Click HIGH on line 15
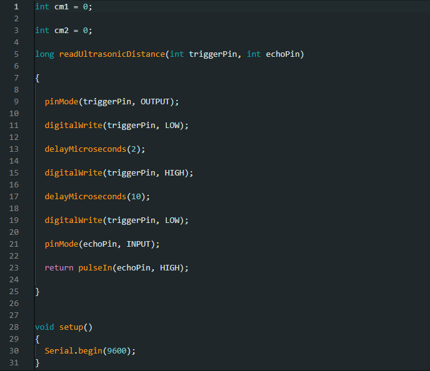The width and height of the screenshot is (430, 371). click(174, 173)
